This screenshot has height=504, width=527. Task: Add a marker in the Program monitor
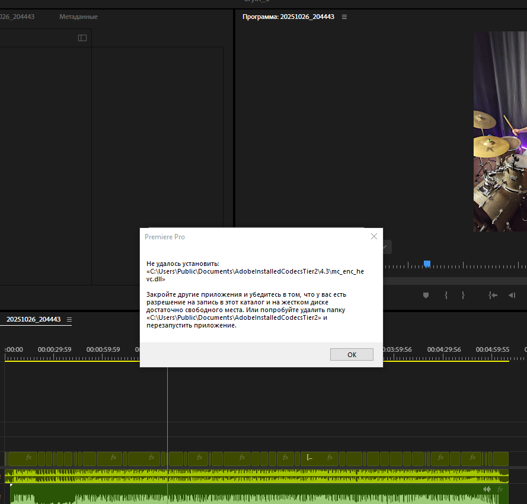click(x=426, y=296)
